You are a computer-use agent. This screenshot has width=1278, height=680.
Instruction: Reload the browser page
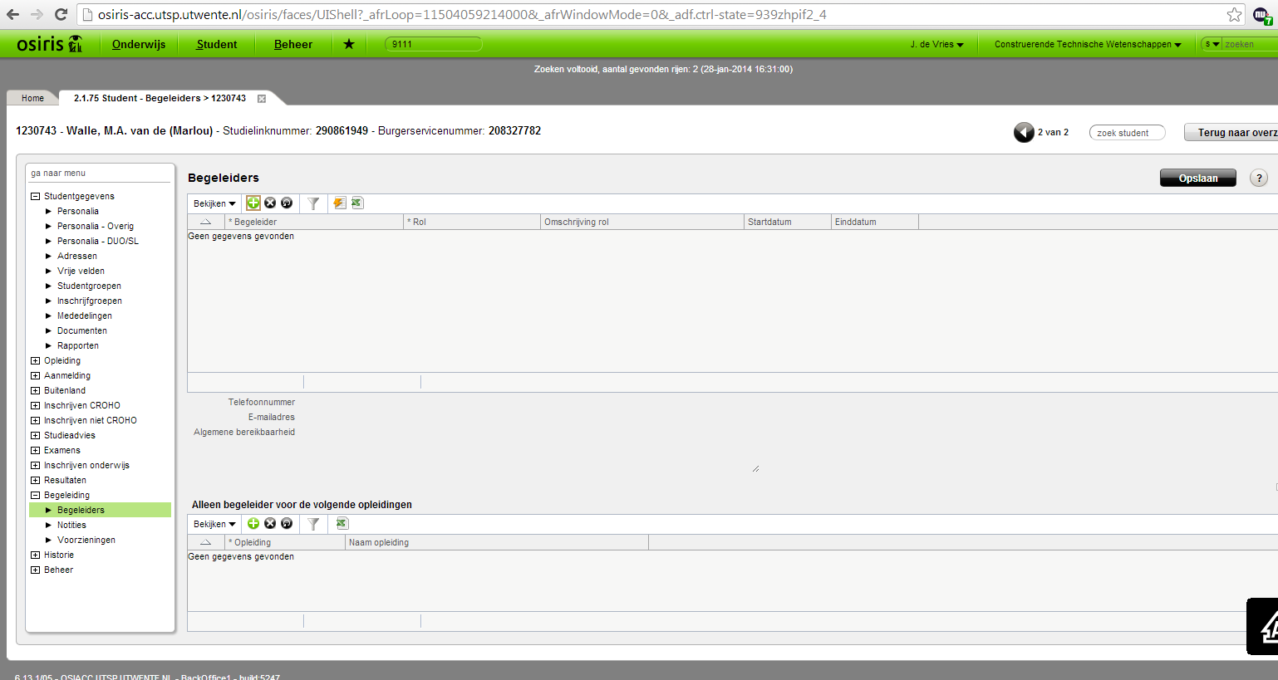(61, 14)
